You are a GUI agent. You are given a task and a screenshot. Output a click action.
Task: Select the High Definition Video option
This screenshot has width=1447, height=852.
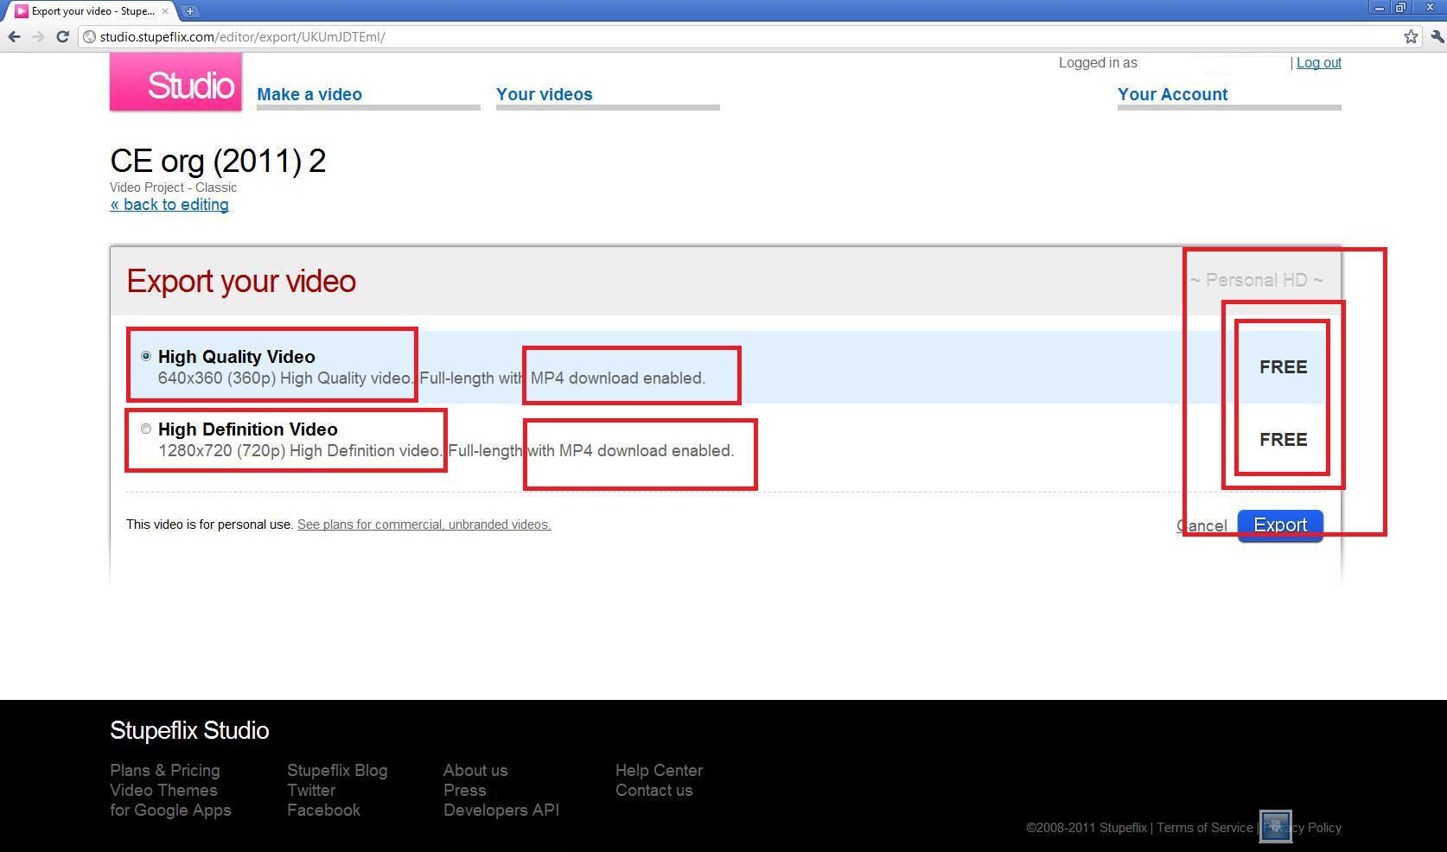coord(146,429)
